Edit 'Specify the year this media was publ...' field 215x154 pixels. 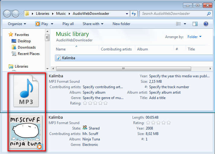click(179, 76)
